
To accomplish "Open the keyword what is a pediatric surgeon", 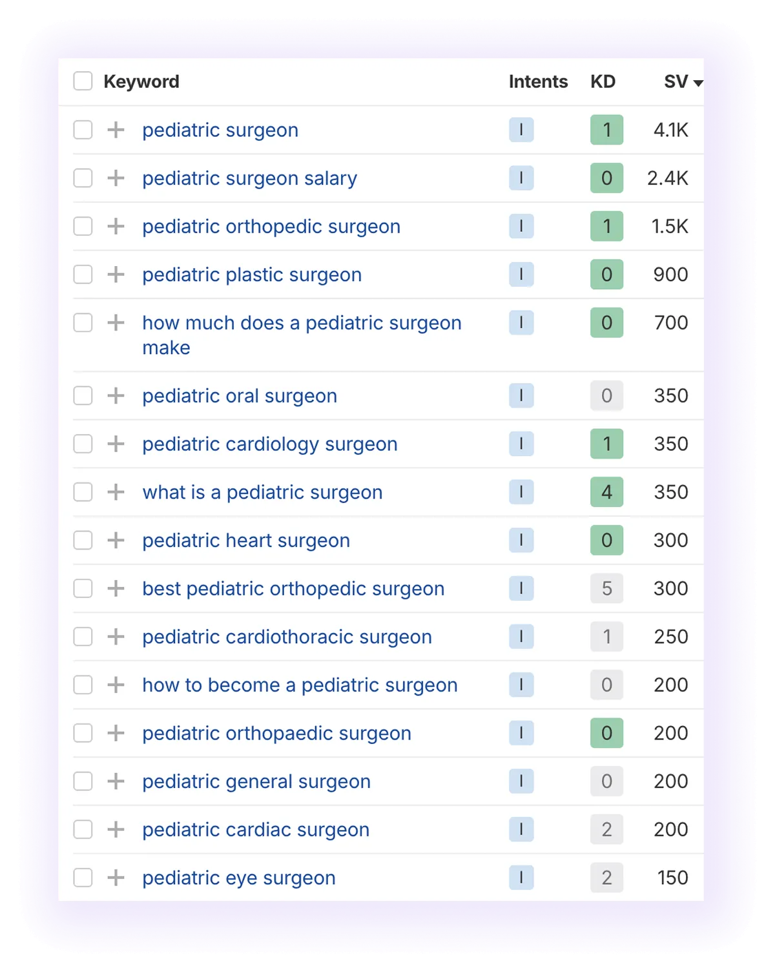I will pyautogui.click(x=262, y=491).
